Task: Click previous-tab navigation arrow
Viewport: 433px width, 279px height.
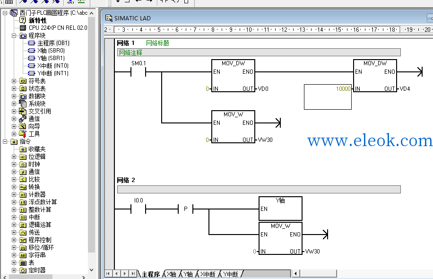Action: click(x=116, y=273)
